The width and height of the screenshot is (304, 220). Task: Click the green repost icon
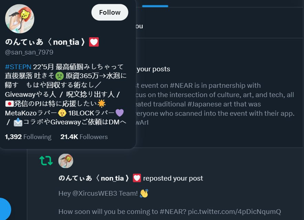[x=46, y=161]
